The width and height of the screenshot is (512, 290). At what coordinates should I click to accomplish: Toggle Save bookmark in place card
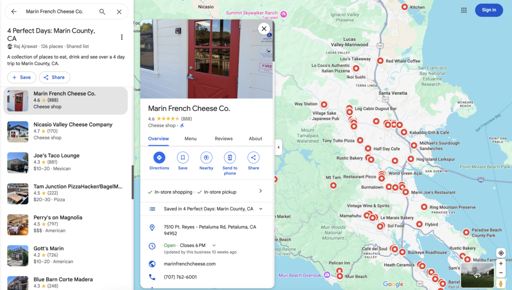(x=183, y=157)
